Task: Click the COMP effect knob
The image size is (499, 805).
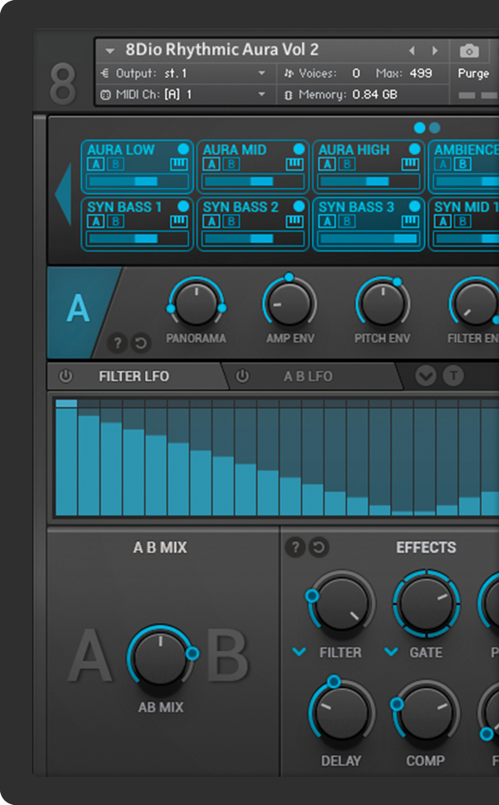Action: click(x=426, y=713)
